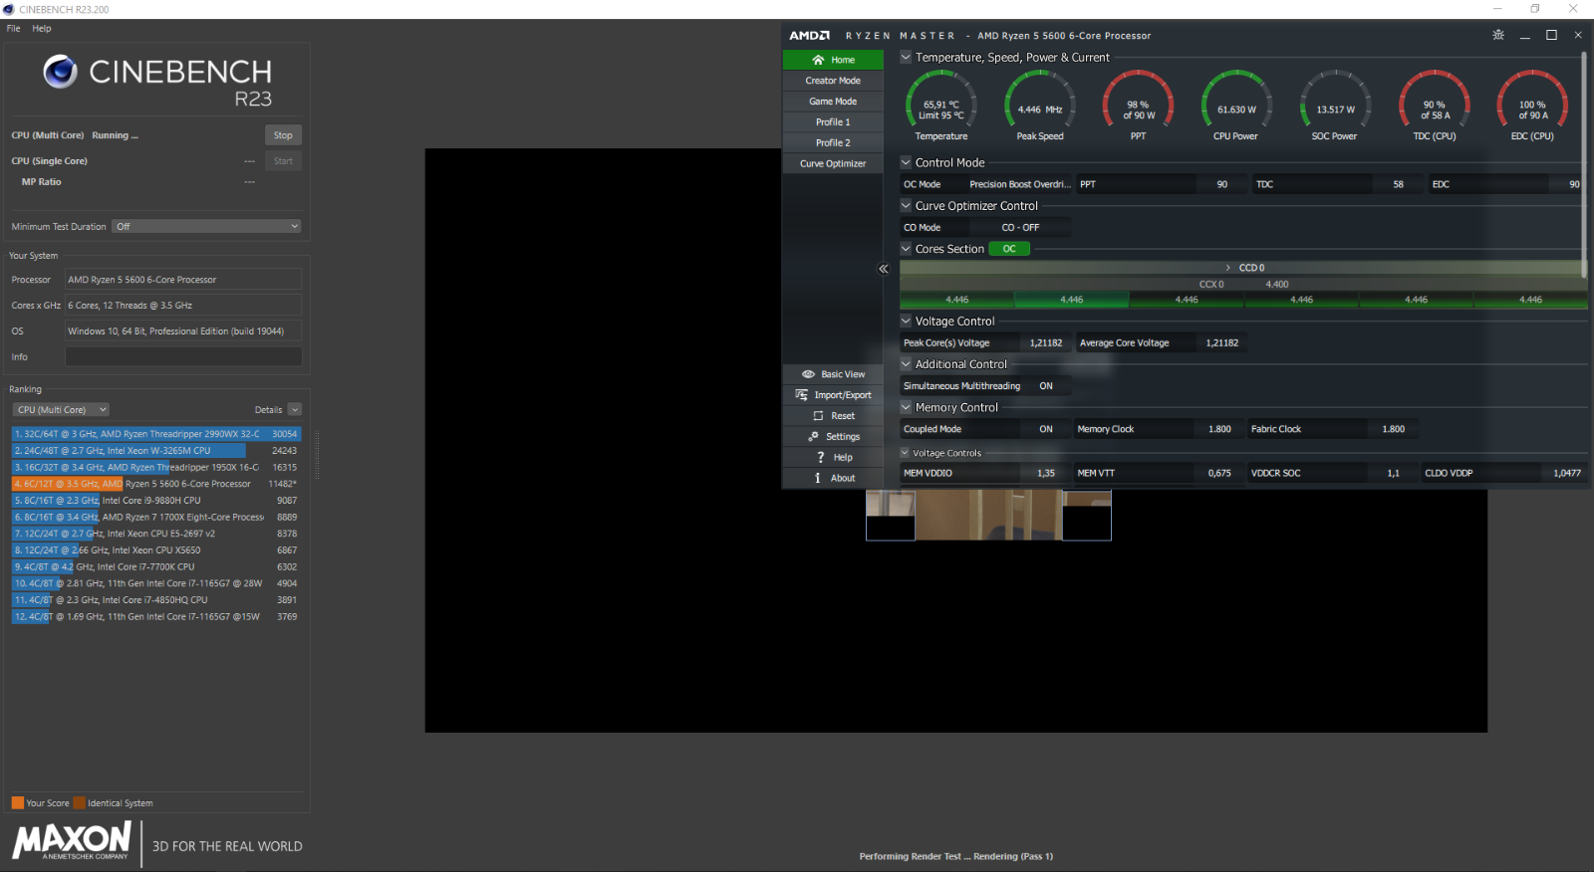Collapse the Voltage Control section
Screen dimensions: 1594x872
point(906,321)
